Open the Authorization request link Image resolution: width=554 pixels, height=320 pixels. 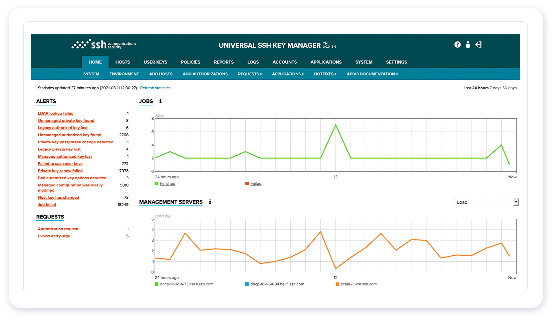click(x=58, y=229)
